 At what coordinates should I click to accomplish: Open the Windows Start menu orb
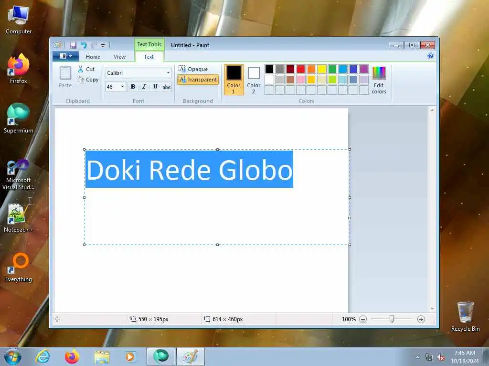pyautogui.click(x=13, y=356)
